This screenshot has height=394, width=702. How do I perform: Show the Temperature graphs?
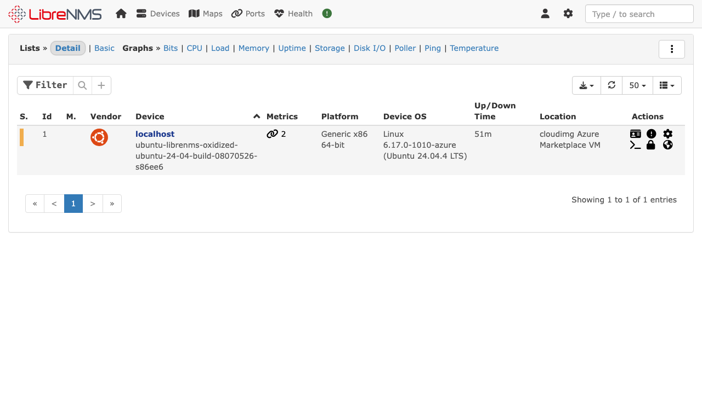[x=474, y=48]
